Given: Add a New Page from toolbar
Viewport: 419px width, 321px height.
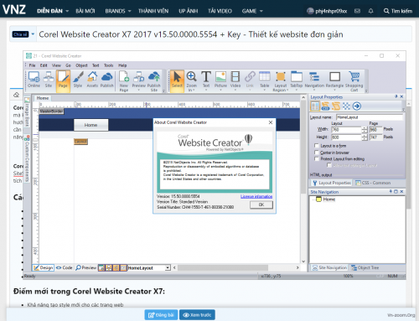Looking at the screenshot, I should (x=124, y=81).
